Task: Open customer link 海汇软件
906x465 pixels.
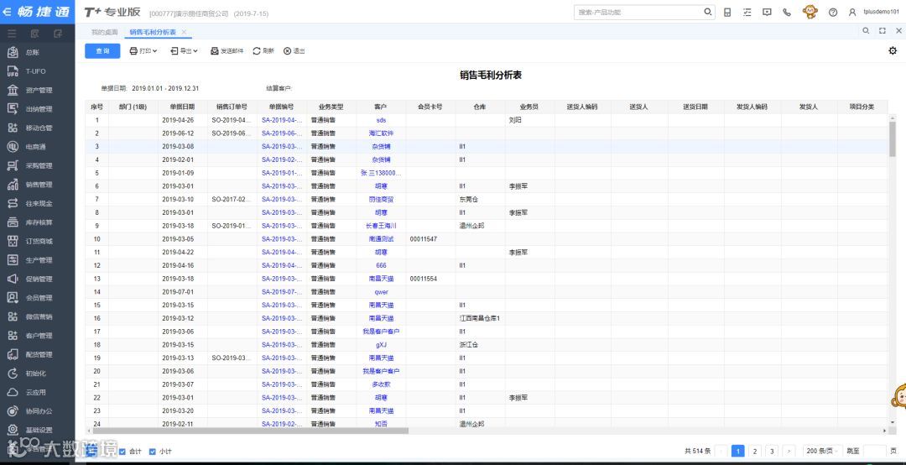Action: tap(381, 133)
